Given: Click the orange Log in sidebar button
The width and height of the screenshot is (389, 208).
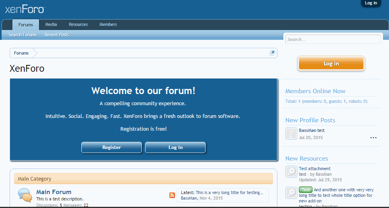Looking at the screenshot, I should tap(331, 63).
